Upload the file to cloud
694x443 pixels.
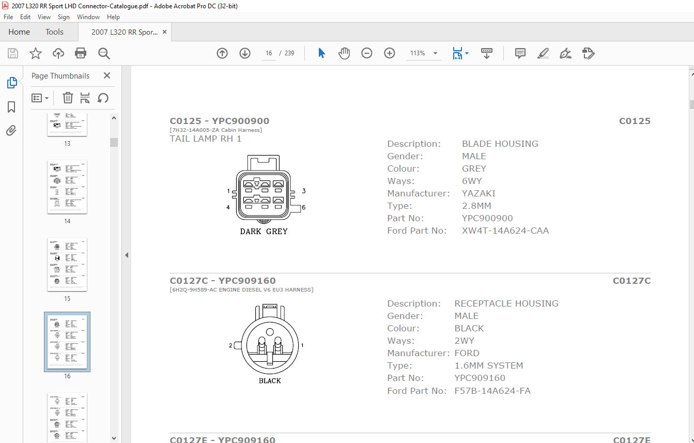58,53
